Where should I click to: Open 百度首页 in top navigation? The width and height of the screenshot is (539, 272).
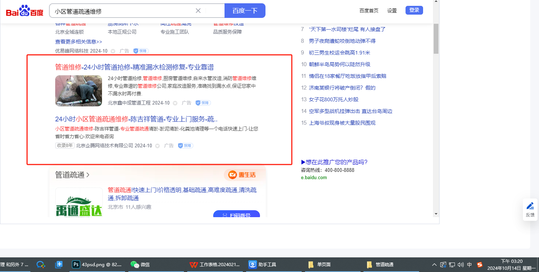(369, 11)
